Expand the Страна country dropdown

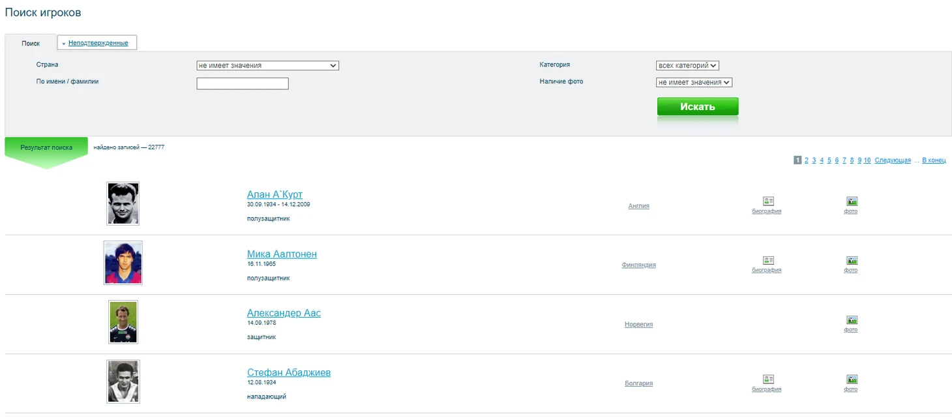pyautogui.click(x=267, y=65)
